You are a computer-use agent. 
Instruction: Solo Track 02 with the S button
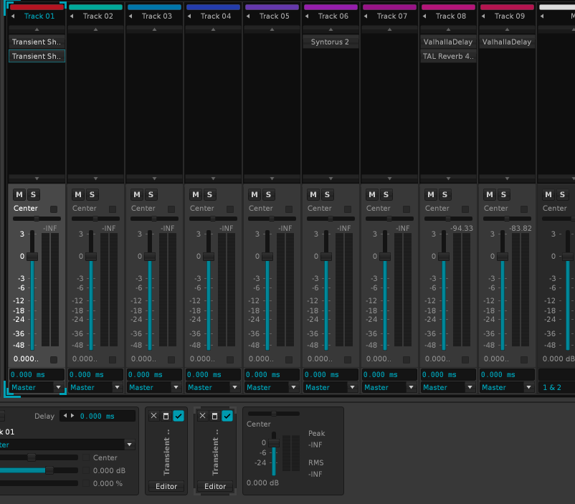[92, 194]
